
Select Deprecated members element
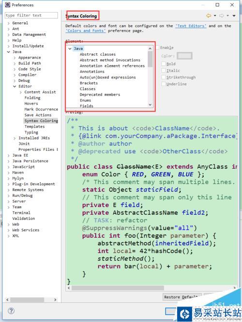pyautogui.click(x=100, y=95)
